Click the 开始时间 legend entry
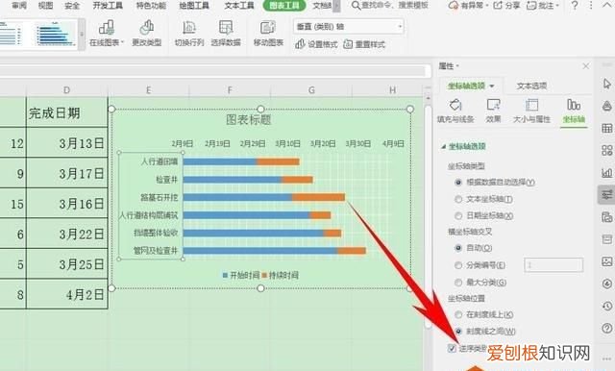The width and height of the screenshot is (615, 371). (x=241, y=275)
